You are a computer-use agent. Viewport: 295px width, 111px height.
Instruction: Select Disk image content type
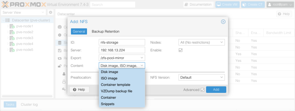(122, 72)
